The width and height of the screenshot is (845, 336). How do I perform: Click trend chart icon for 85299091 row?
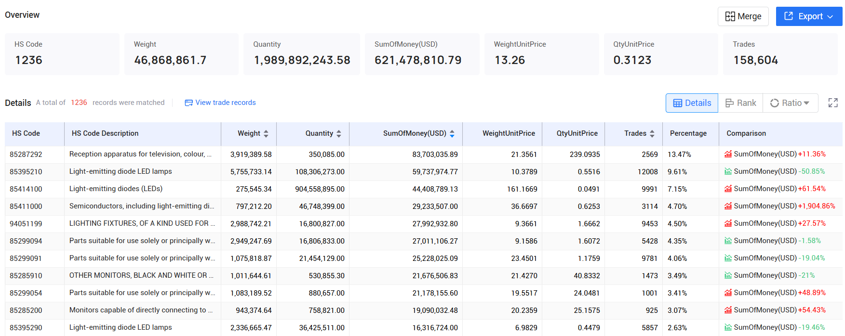tap(728, 258)
